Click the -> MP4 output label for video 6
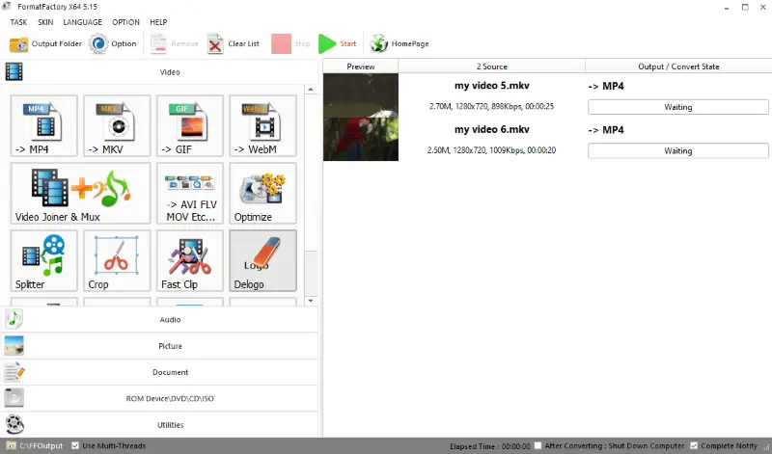 tap(606, 130)
